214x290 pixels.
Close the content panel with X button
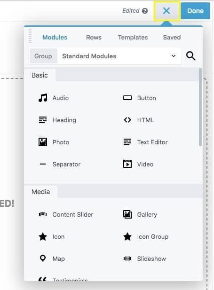click(x=166, y=11)
